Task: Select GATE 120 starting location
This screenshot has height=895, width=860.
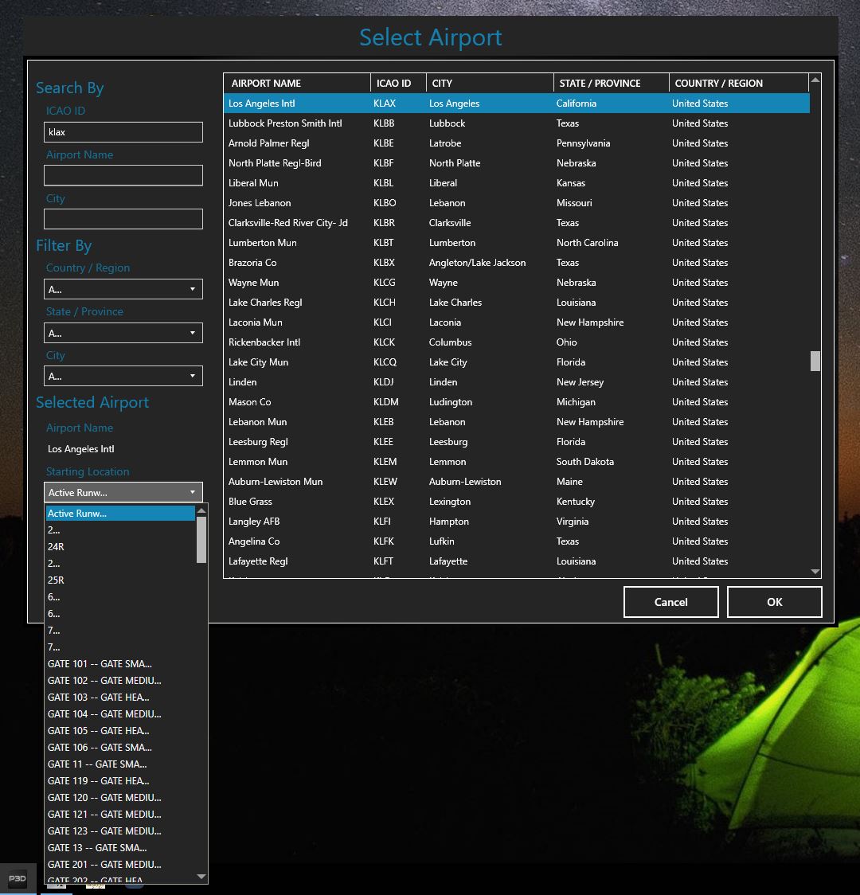Action: (119, 797)
